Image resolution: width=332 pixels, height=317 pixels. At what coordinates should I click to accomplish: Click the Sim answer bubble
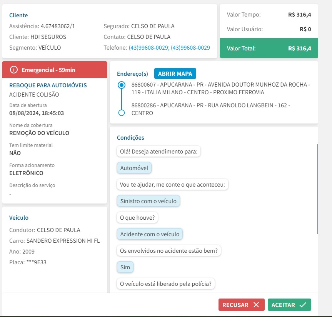125,267
